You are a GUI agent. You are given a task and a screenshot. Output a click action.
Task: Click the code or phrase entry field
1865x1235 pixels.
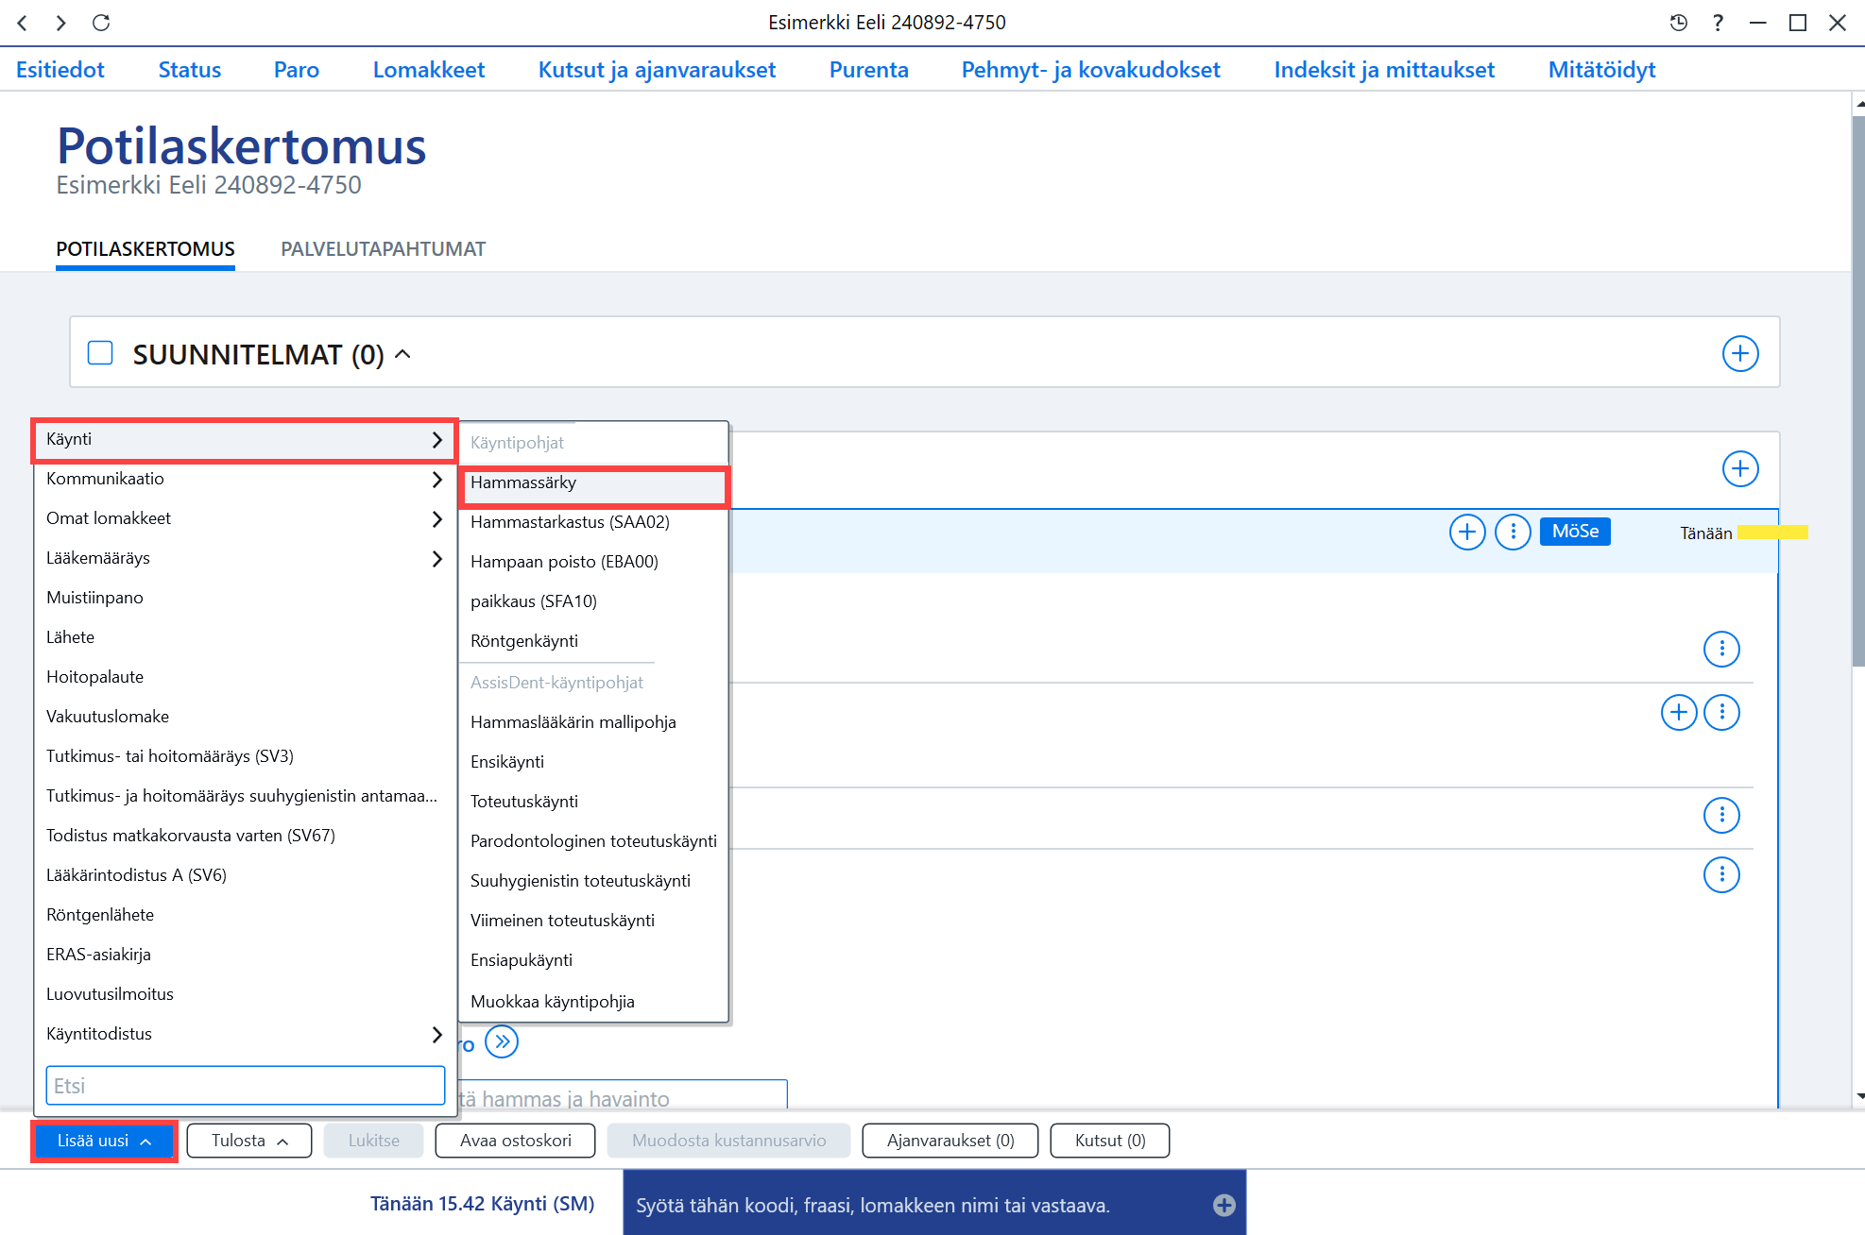(934, 1203)
